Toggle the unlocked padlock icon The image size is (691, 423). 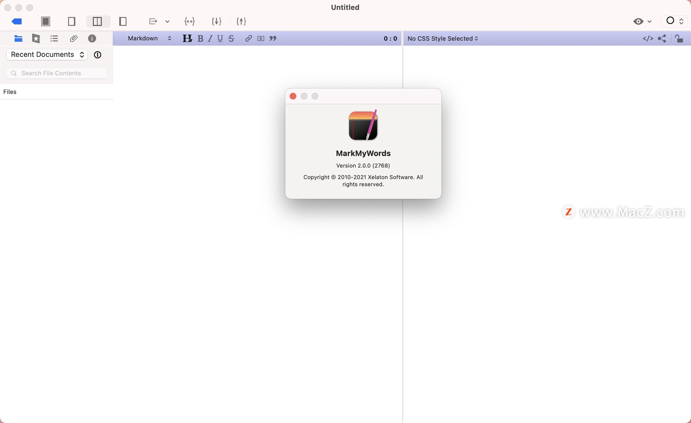coord(679,38)
